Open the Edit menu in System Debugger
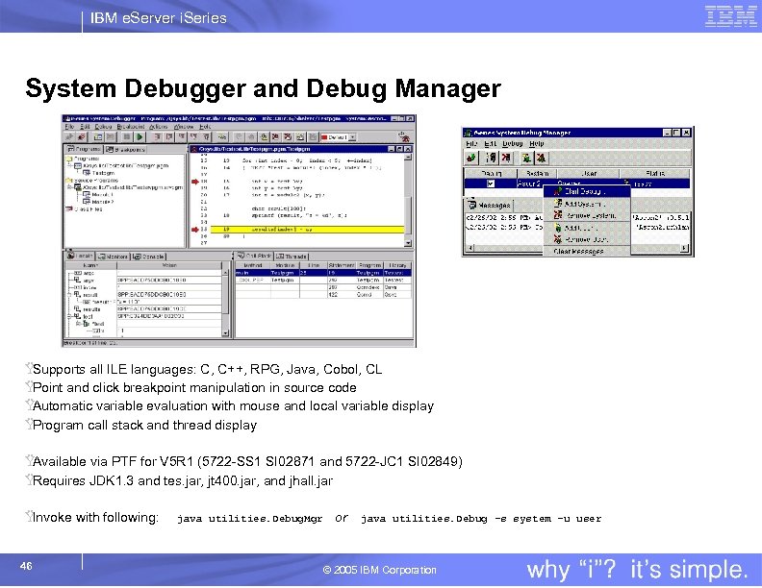 [x=85, y=127]
